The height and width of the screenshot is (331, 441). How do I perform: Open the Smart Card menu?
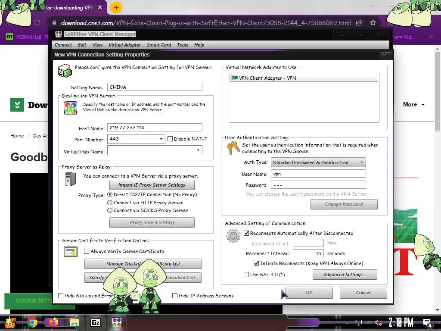click(159, 45)
